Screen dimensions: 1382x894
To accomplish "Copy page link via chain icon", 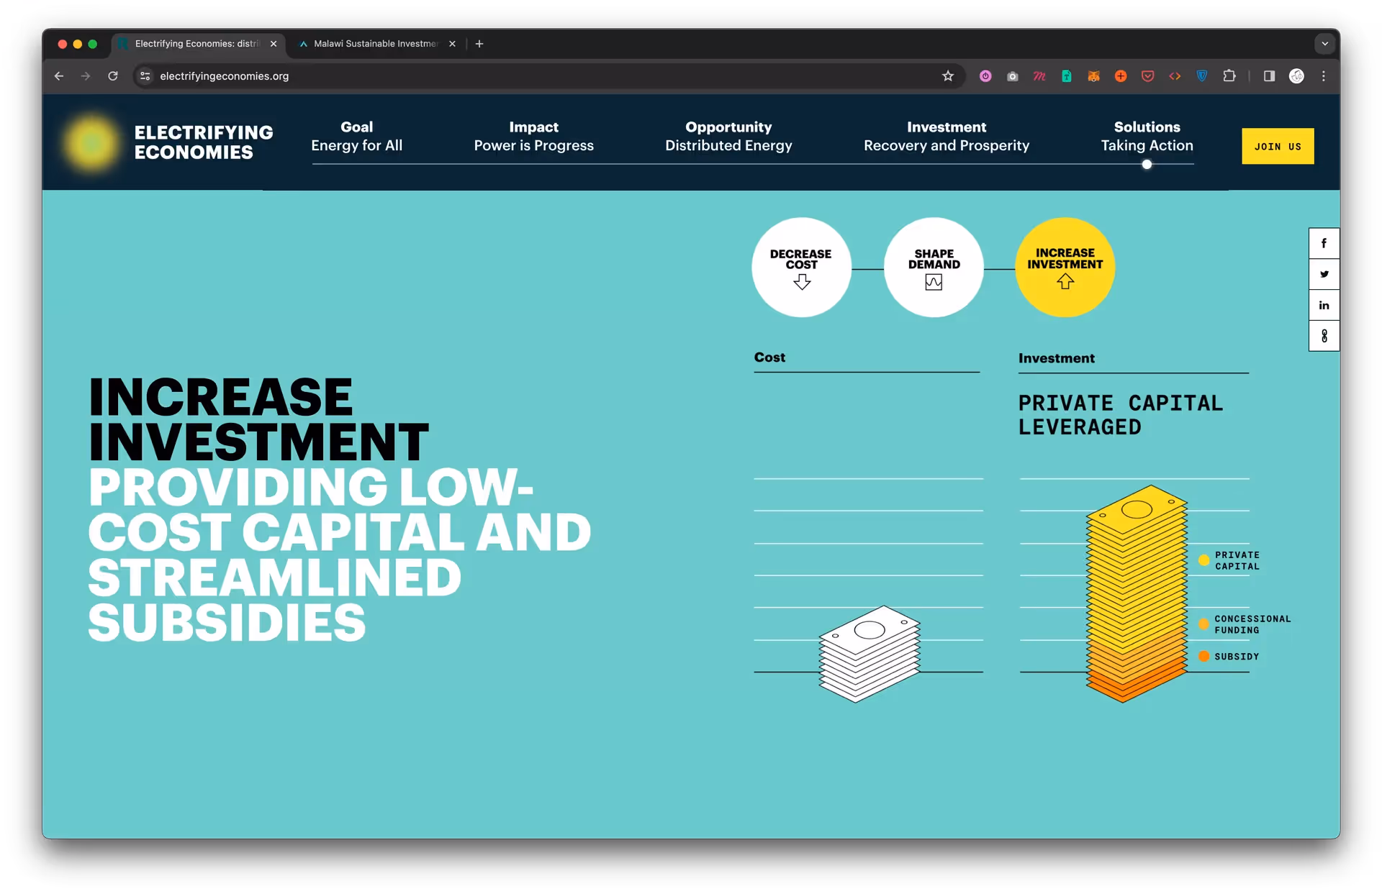I will click(x=1323, y=336).
